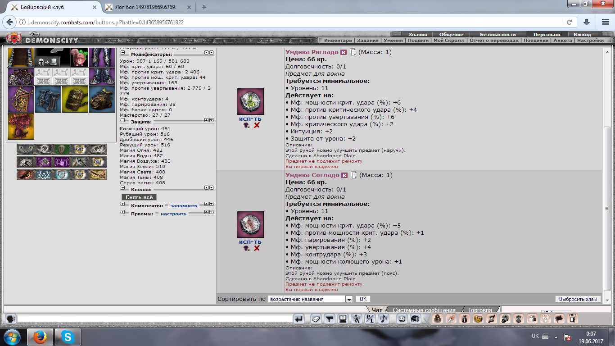615x346 pixels.
Task: Open the note icon beside Ундека Согладо
Action: (x=353, y=175)
